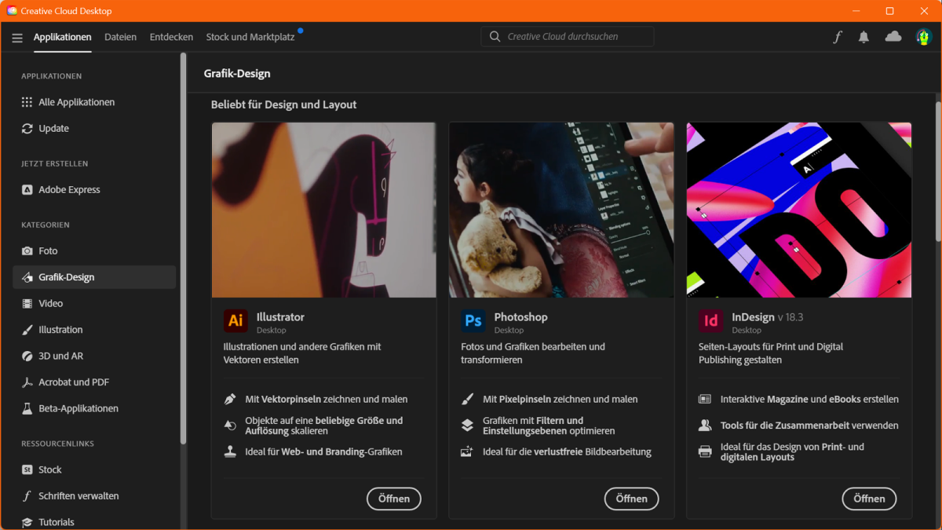The width and height of the screenshot is (942, 530).
Task: Click the Foto camera icon
Action: 27,251
